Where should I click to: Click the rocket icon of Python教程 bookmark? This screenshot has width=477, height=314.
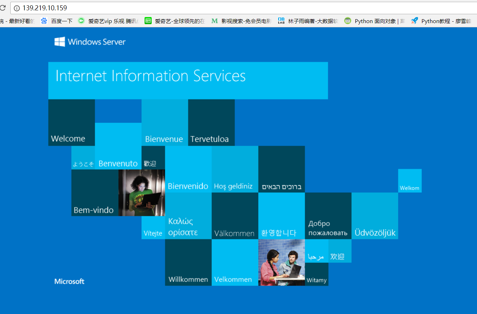click(414, 21)
